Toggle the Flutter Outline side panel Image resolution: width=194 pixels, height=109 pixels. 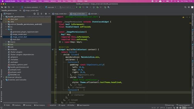(193, 35)
